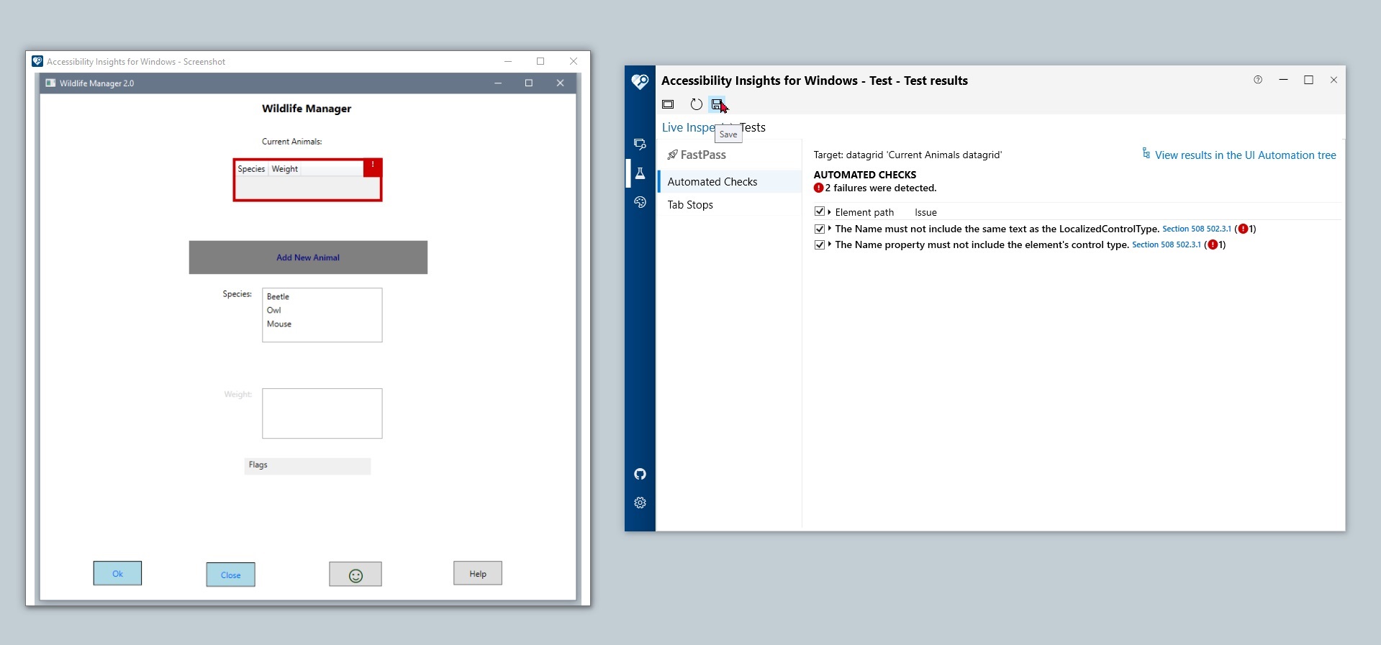Click the Add New Animal button
The height and width of the screenshot is (645, 1381).
(x=308, y=257)
